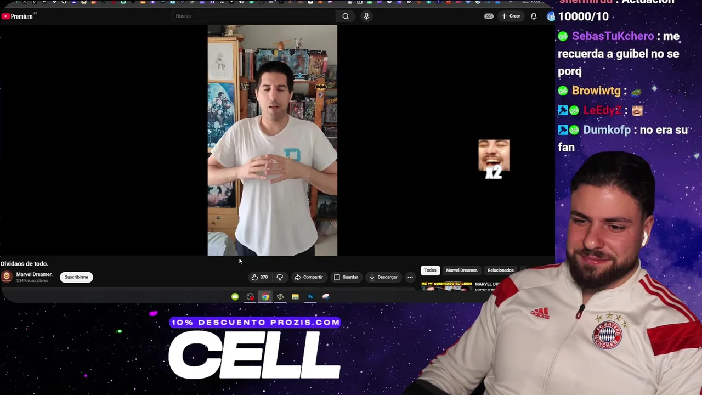Image resolution: width=702 pixels, height=395 pixels.
Task: Click the SS badge in YouTube header
Action: [x=489, y=16]
